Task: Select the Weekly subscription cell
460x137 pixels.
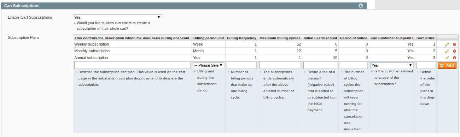Action: click(132, 44)
